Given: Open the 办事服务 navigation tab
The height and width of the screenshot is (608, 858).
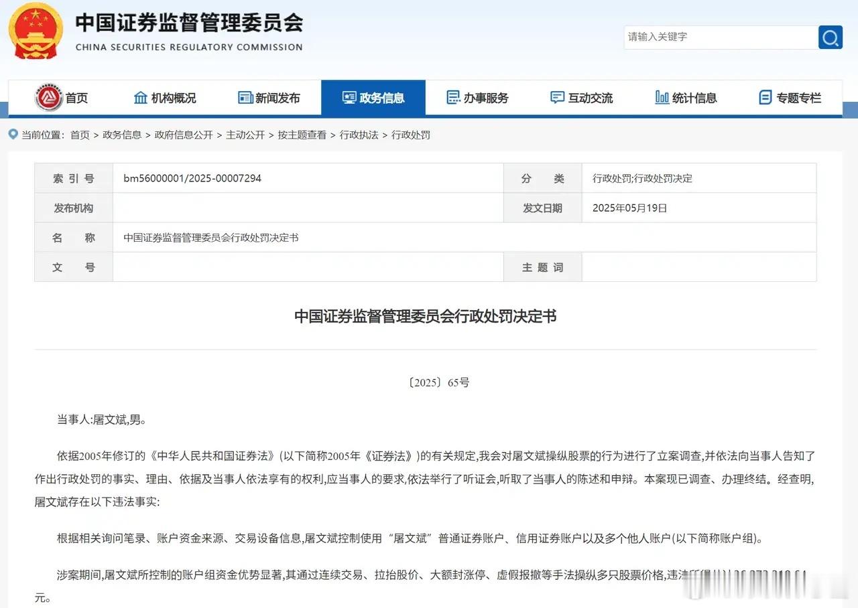Looking at the screenshot, I should coord(477,98).
